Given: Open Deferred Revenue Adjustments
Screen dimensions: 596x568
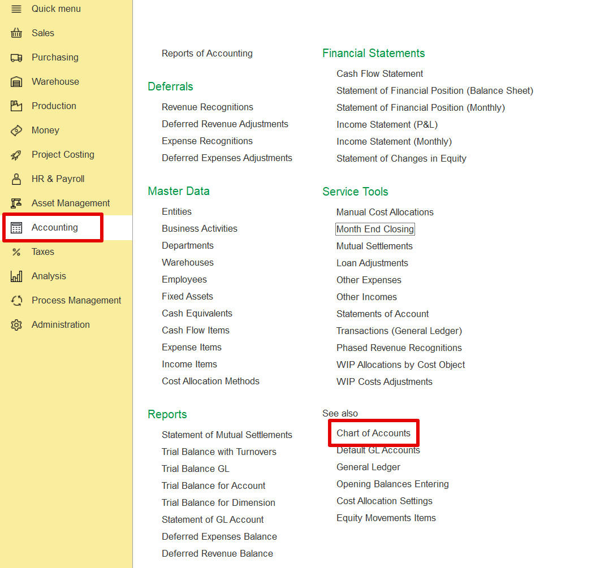Looking at the screenshot, I should click(225, 124).
